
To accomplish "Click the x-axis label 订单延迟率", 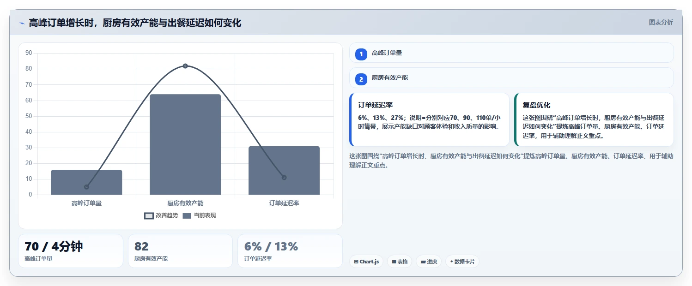I will (x=284, y=203).
